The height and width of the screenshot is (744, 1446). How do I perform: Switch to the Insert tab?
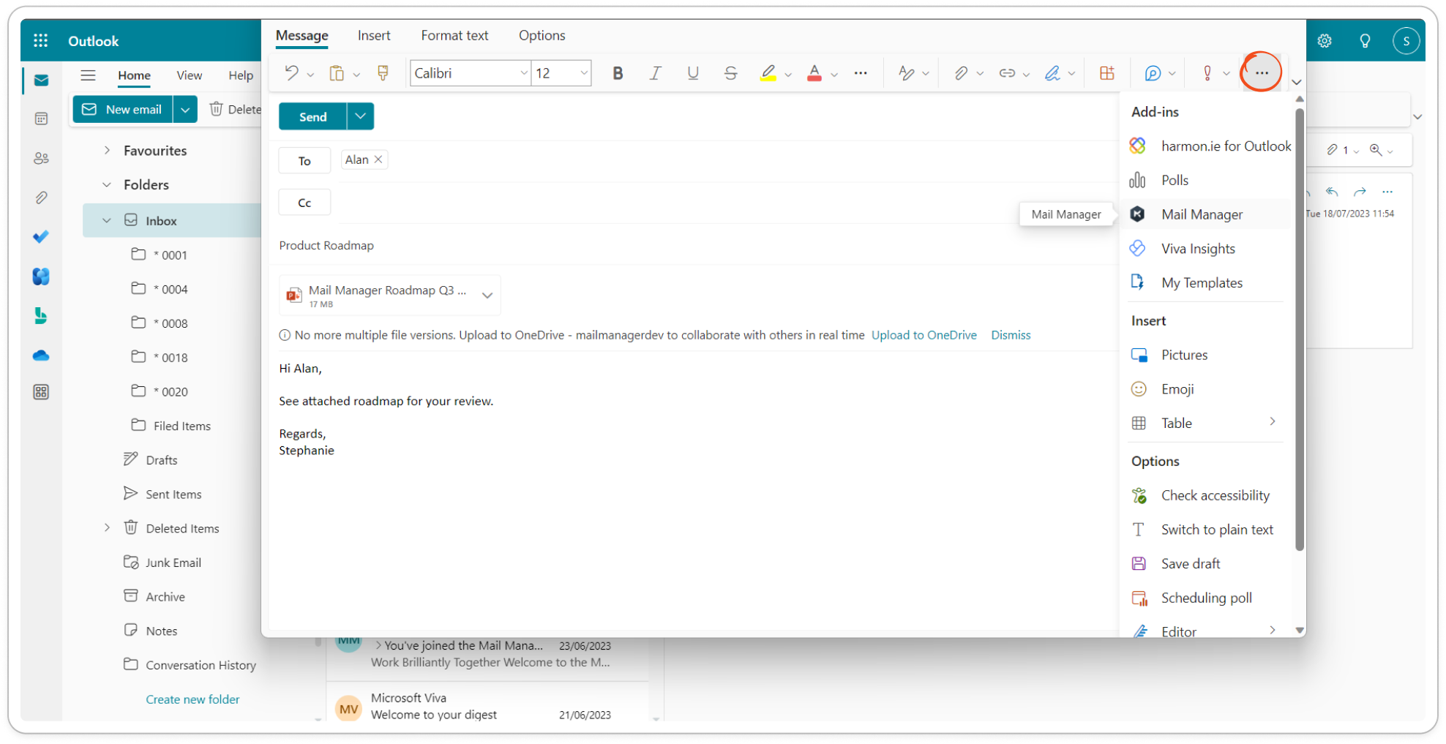(x=374, y=36)
